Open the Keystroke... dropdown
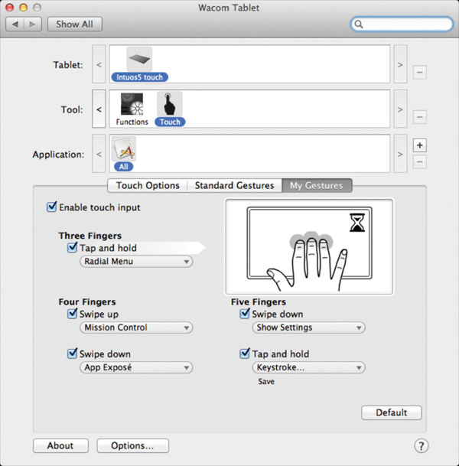The image size is (459, 466). 308,367
